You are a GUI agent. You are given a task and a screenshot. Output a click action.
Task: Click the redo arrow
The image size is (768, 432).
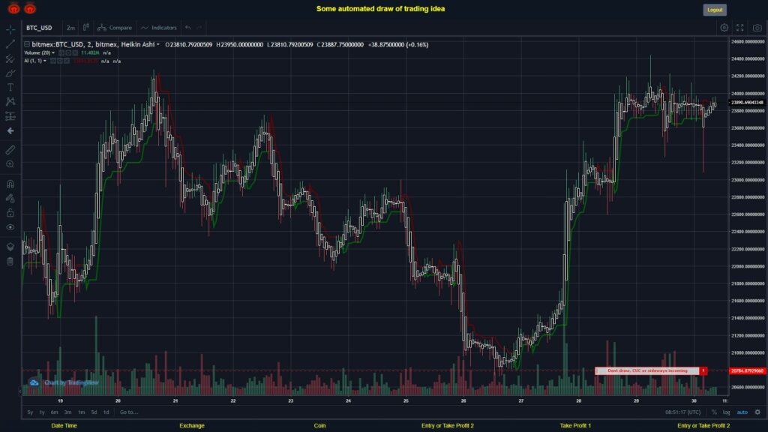tap(199, 28)
